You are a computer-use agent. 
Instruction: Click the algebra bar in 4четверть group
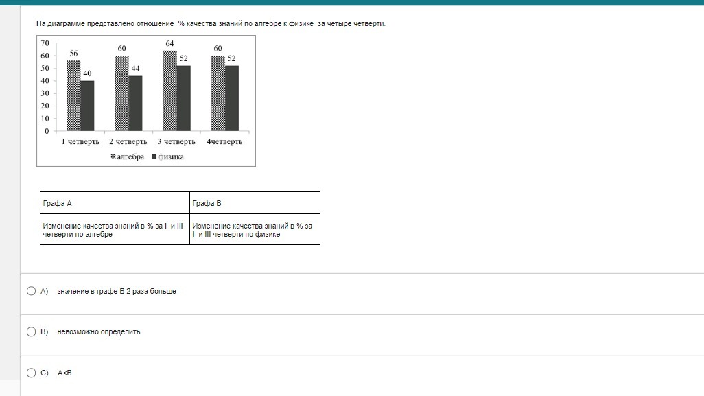point(218,93)
